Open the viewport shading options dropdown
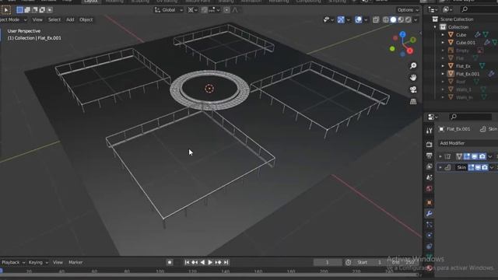The width and height of the screenshot is (498, 280). 416,19
